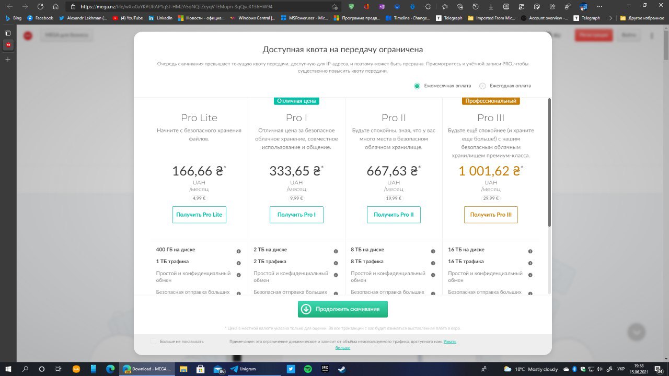Open the browser history icon
The width and height of the screenshot is (669, 376).
tap(476, 7)
